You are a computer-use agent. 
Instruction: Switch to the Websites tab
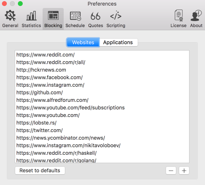tap(83, 43)
